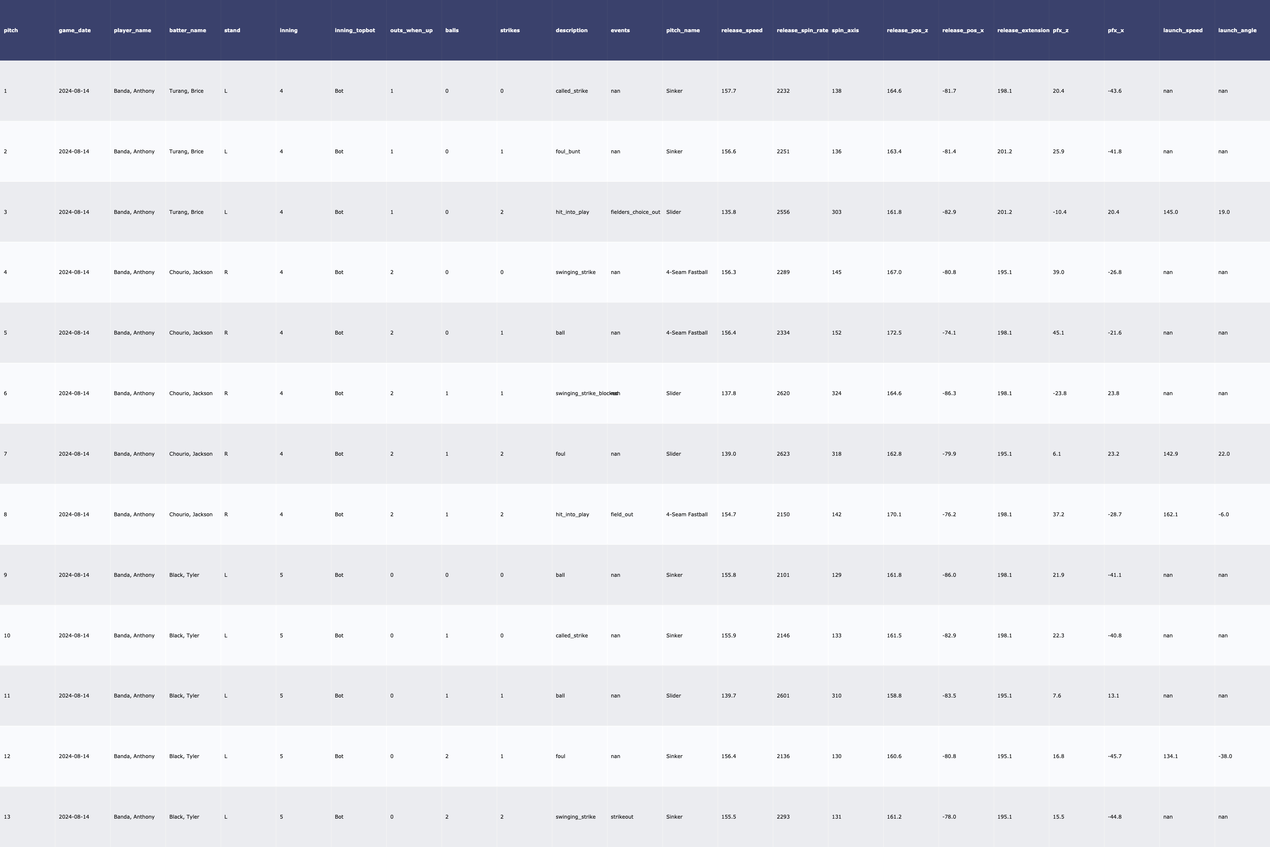The width and height of the screenshot is (1270, 847).
Task: Click the strikeout event cell
Action: [x=621, y=817]
